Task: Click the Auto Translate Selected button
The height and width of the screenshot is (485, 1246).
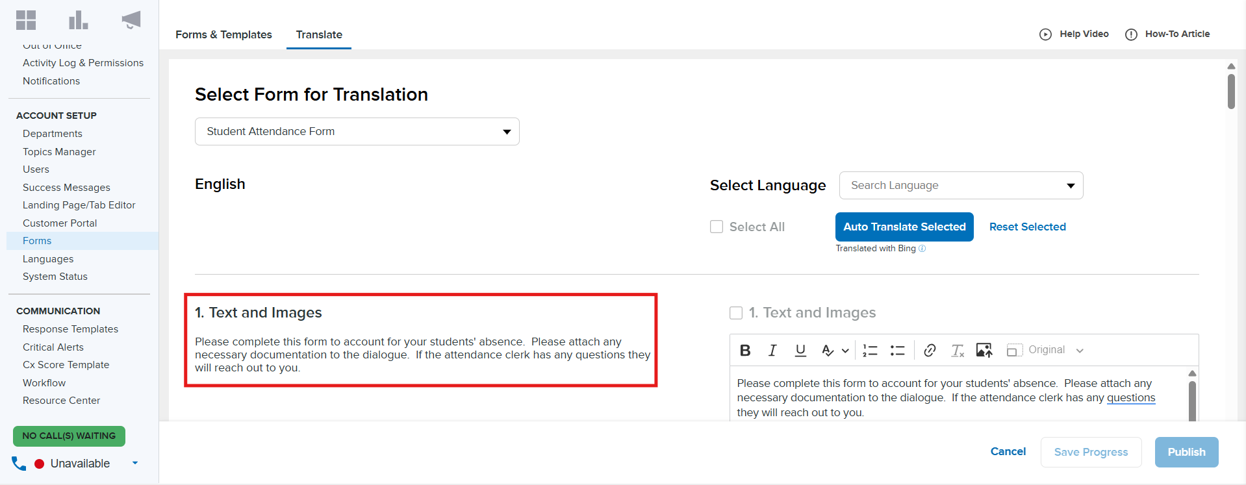Action: (904, 227)
